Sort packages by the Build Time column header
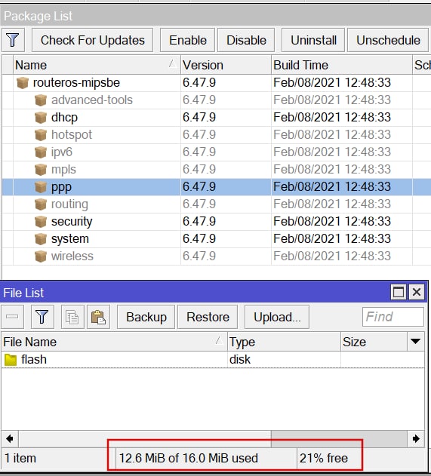Image resolution: width=431 pixels, height=476 pixels. click(x=342, y=65)
